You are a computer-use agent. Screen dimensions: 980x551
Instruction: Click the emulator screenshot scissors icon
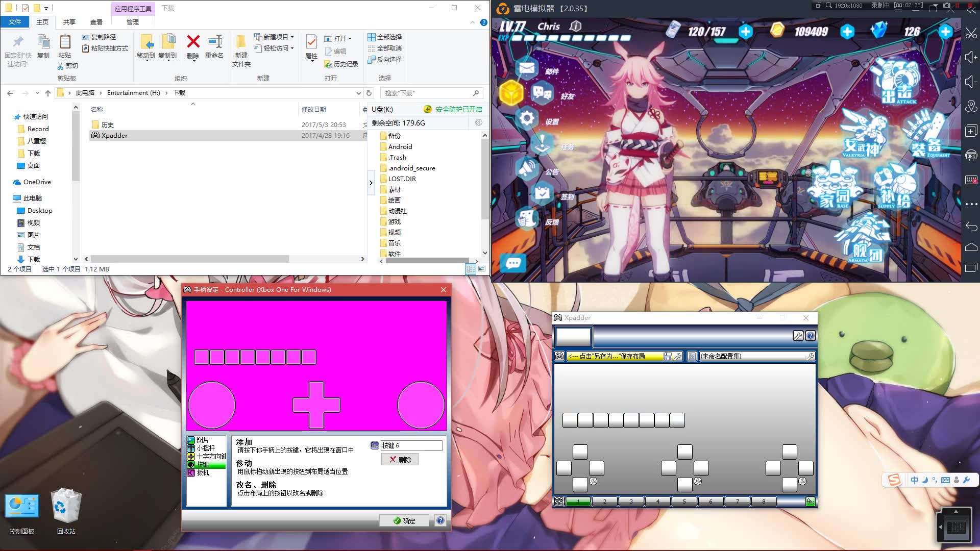971,34
